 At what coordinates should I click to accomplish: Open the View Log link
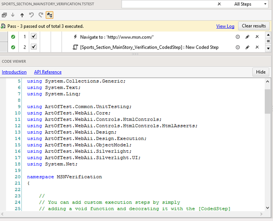(x=225, y=26)
